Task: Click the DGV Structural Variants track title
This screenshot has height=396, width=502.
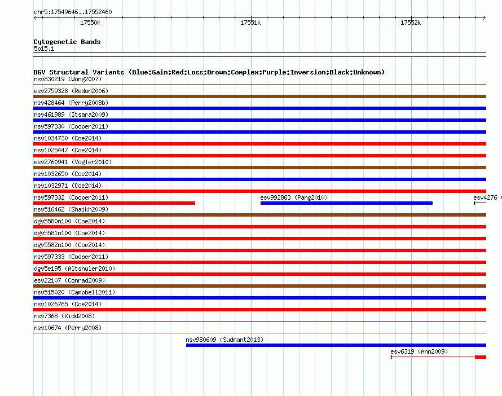Action: [209, 72]
